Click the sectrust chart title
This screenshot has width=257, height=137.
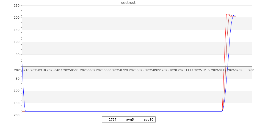click(128, 3)
